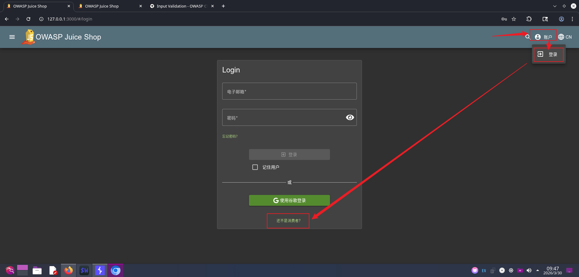Click the Juice Shop logo icon
The image size is (579, 277).
tap(29, 37)
